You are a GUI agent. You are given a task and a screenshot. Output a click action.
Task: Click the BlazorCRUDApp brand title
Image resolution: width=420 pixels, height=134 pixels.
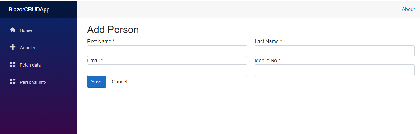29,10
